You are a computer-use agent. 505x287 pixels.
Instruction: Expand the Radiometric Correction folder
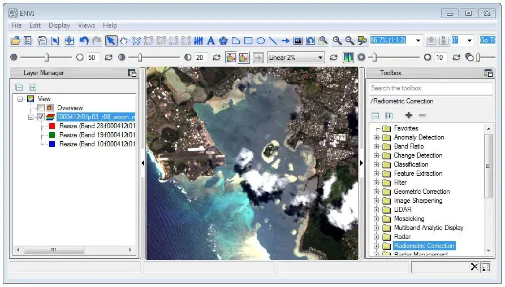pyautogui.click(x=377, y=246)
